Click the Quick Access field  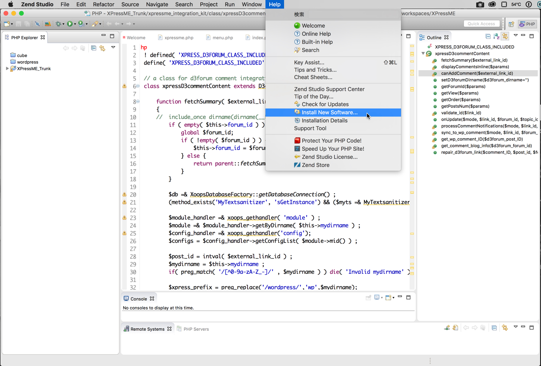tap(482, 24)
